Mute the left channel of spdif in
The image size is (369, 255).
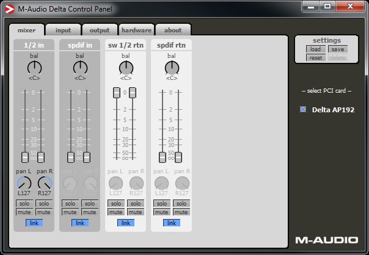point(70,212)
